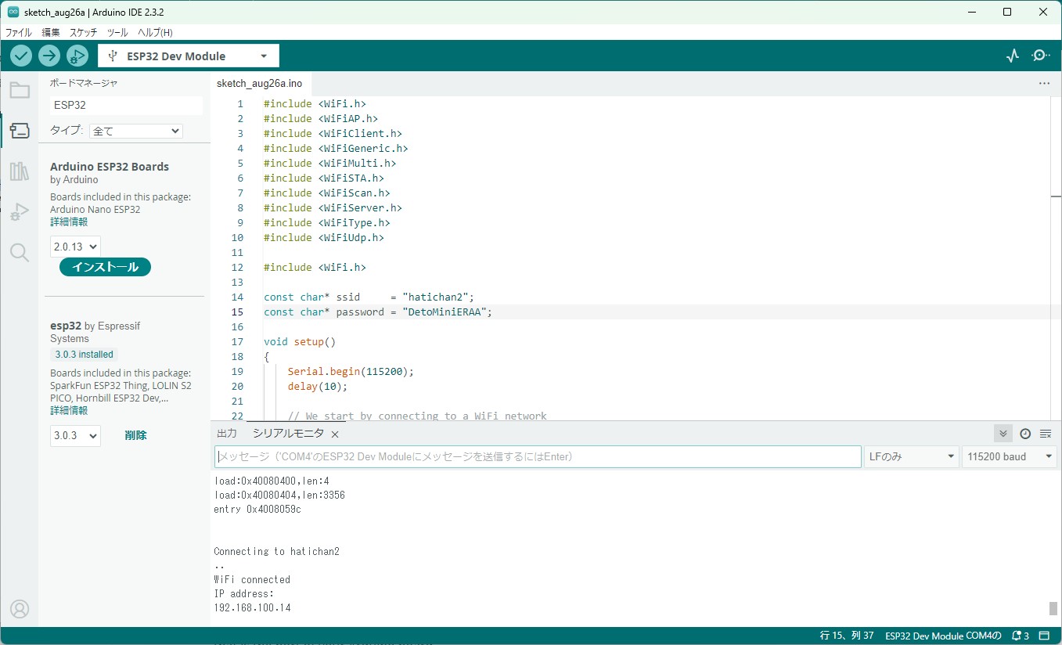Click the #include <WiFiServer.h> line
Viewport: 1062px width, 645px height.
click(333, 207)
